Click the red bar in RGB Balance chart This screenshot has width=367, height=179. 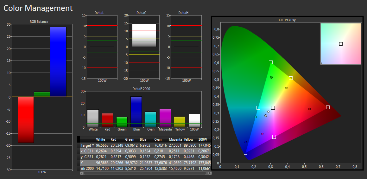[26, 120]
